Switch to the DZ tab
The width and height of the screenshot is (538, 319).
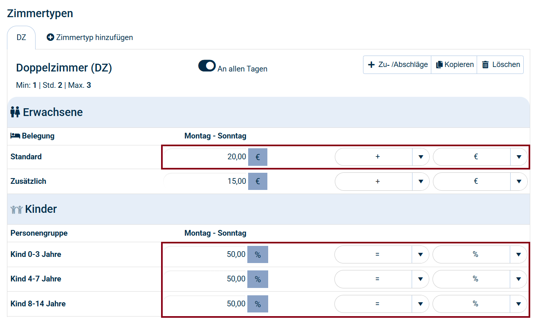(21, 38)
